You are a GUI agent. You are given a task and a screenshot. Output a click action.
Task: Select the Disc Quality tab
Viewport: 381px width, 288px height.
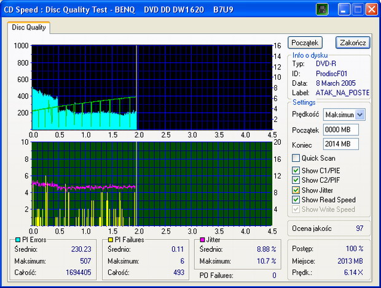coord(29,28)
